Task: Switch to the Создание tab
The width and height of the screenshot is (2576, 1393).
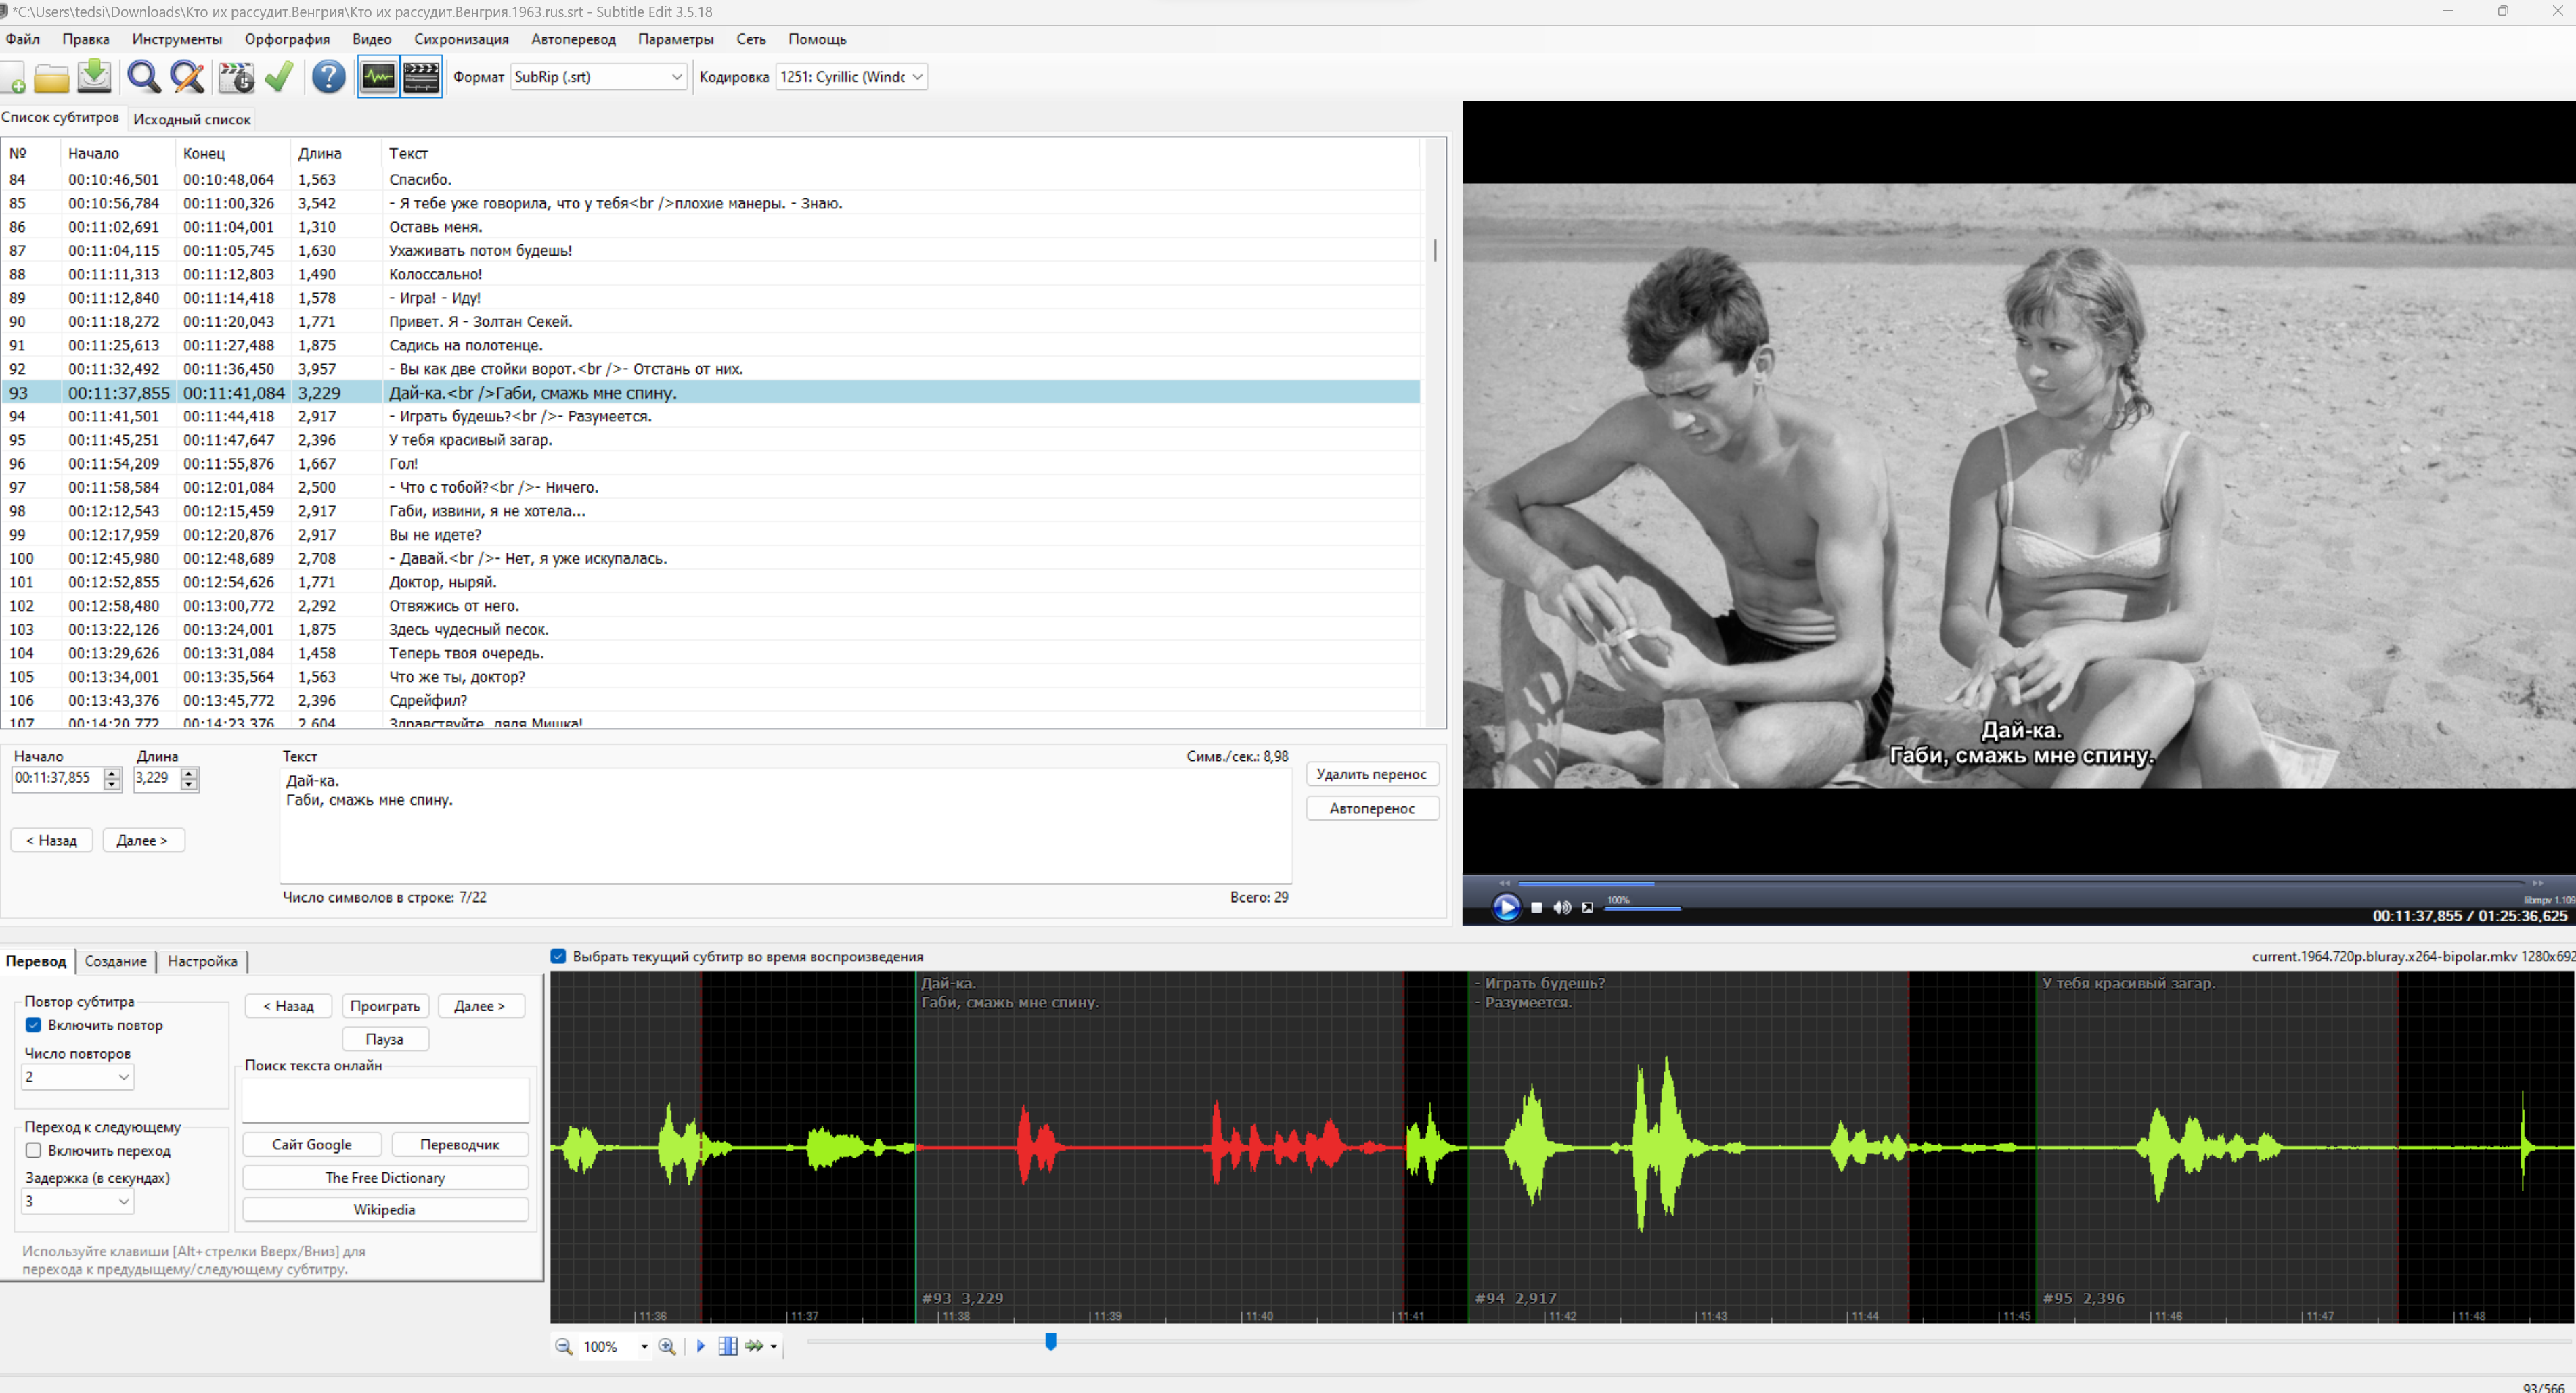Action: tap(115, 961)
